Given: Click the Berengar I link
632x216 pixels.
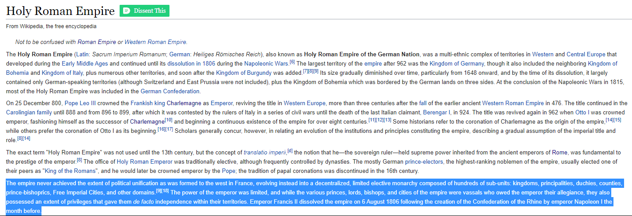Looking at the screenshot, I should pos(437,112).
